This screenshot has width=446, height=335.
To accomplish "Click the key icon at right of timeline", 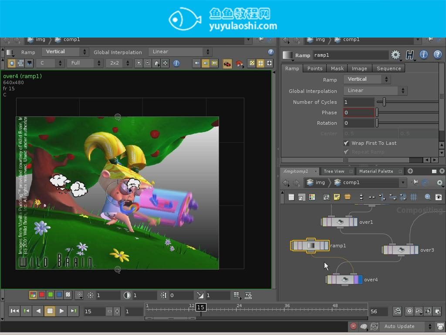I will [x=397, y=311].
